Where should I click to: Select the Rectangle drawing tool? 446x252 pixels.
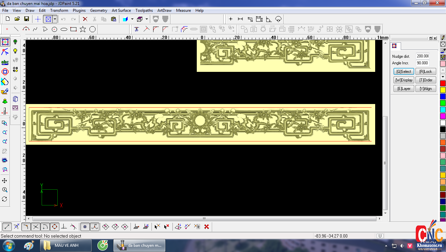(73, 29)
